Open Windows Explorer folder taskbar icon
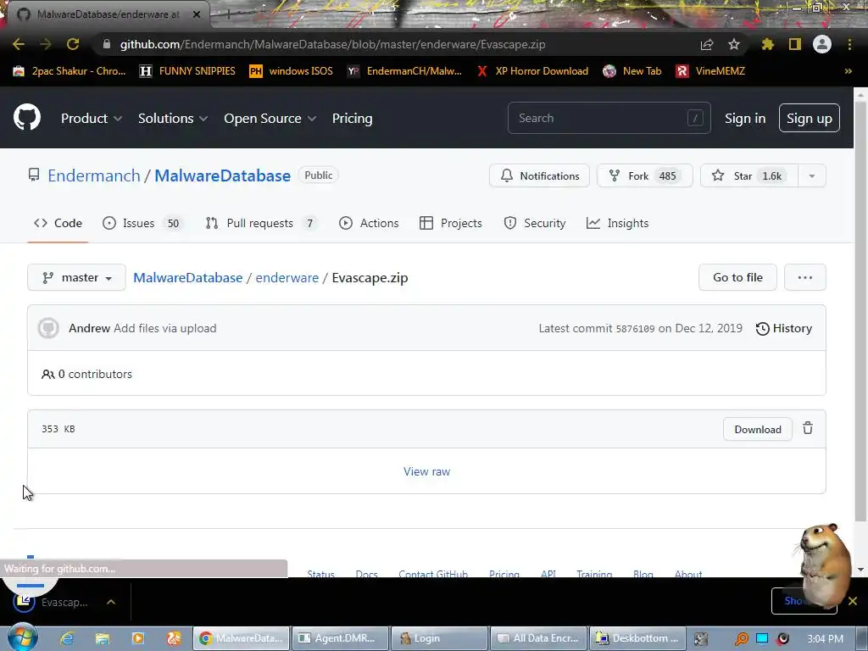This screenshot has width=868, height=651. pyautogui.click(x=102, y=638)
